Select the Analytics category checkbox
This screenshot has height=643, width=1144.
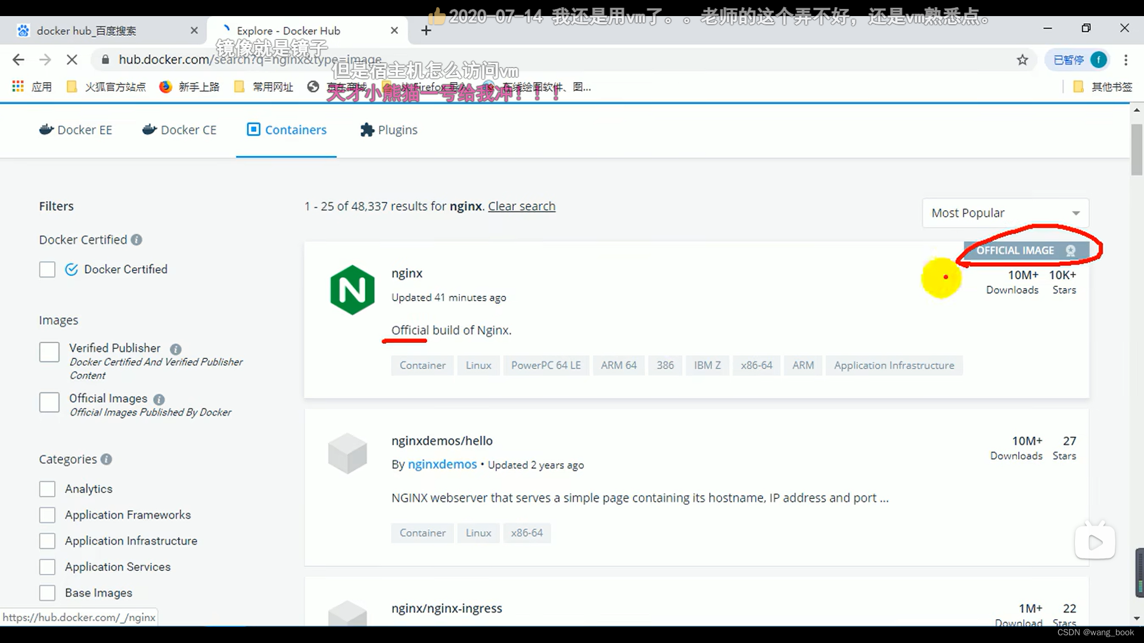point(47,489)
